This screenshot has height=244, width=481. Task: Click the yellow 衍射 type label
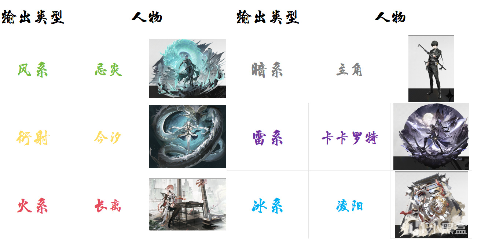tap(33, 138)
